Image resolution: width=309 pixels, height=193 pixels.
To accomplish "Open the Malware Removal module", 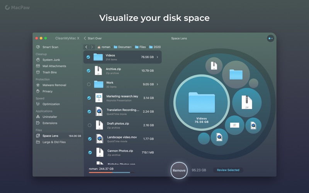I will pyautogui.click(x=54, y=85).
